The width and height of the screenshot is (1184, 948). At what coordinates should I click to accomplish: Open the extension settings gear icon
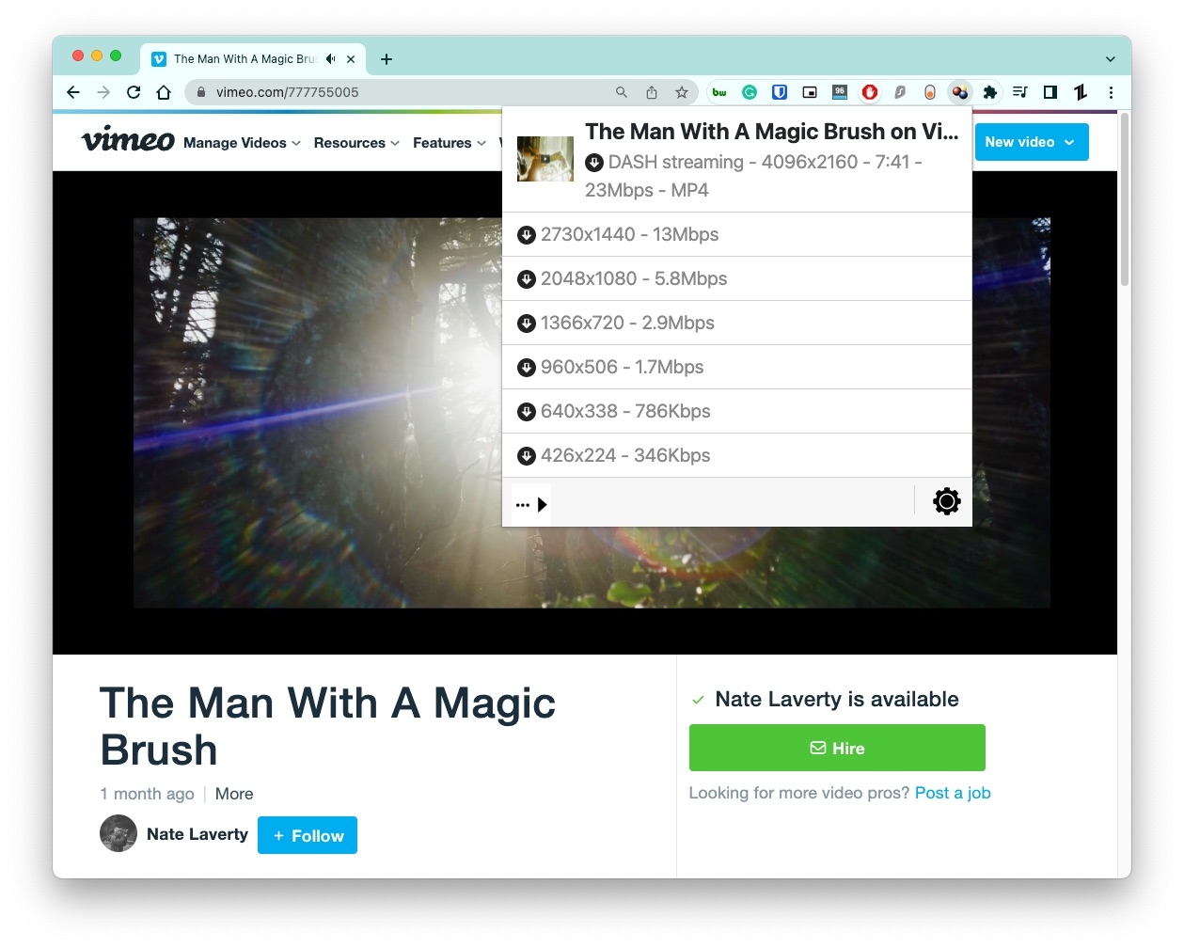(946, 501)
